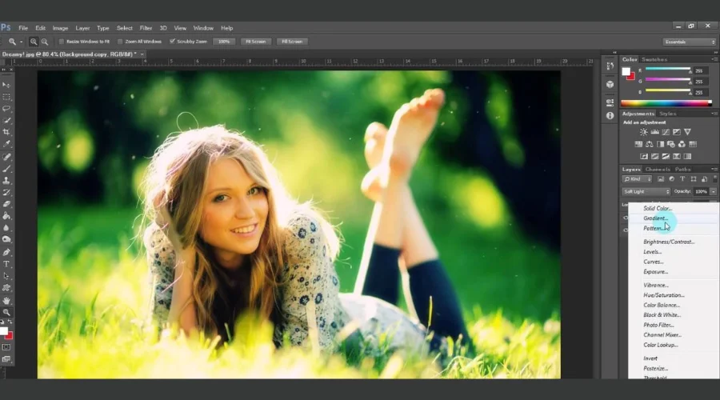This screenshot has width=720, height=400.
Task: Uncheck the Scrubby Zoom checkbox
Action: [172, 42]
